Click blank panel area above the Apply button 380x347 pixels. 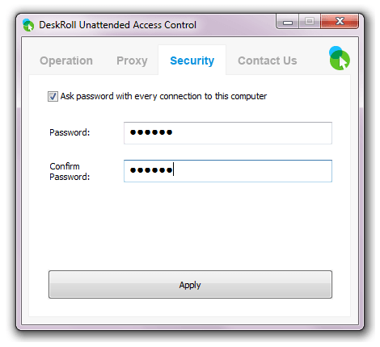pyautogui.click(x=190, y=228)
